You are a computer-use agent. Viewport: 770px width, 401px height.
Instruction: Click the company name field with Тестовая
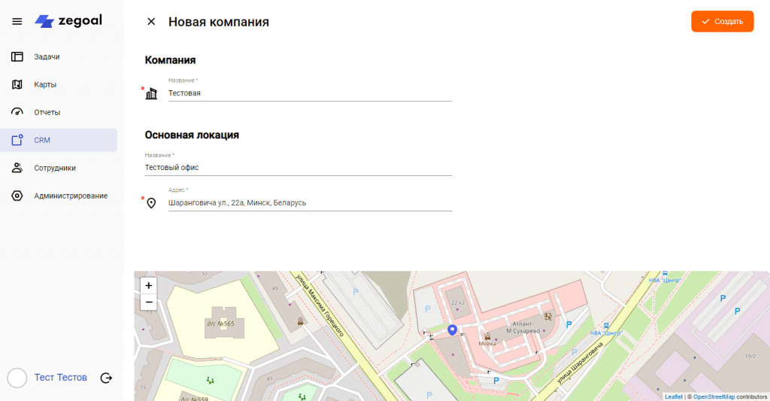tap(310, 93)
